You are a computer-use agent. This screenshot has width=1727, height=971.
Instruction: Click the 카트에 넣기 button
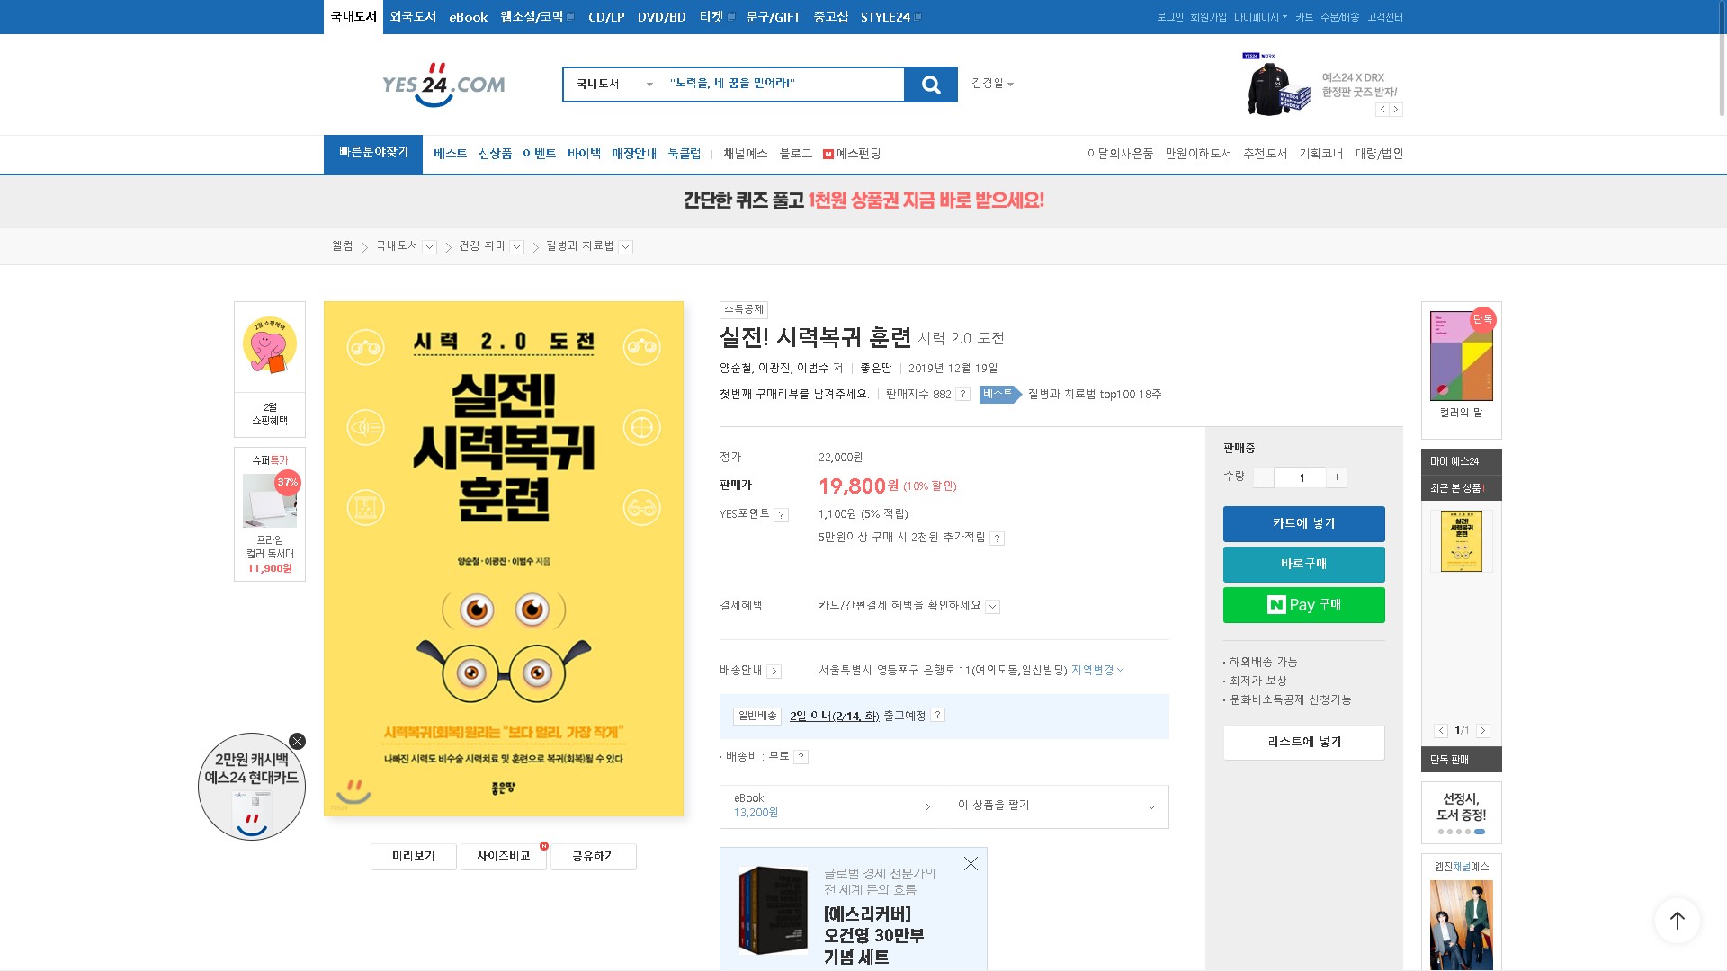(1303, 524)
